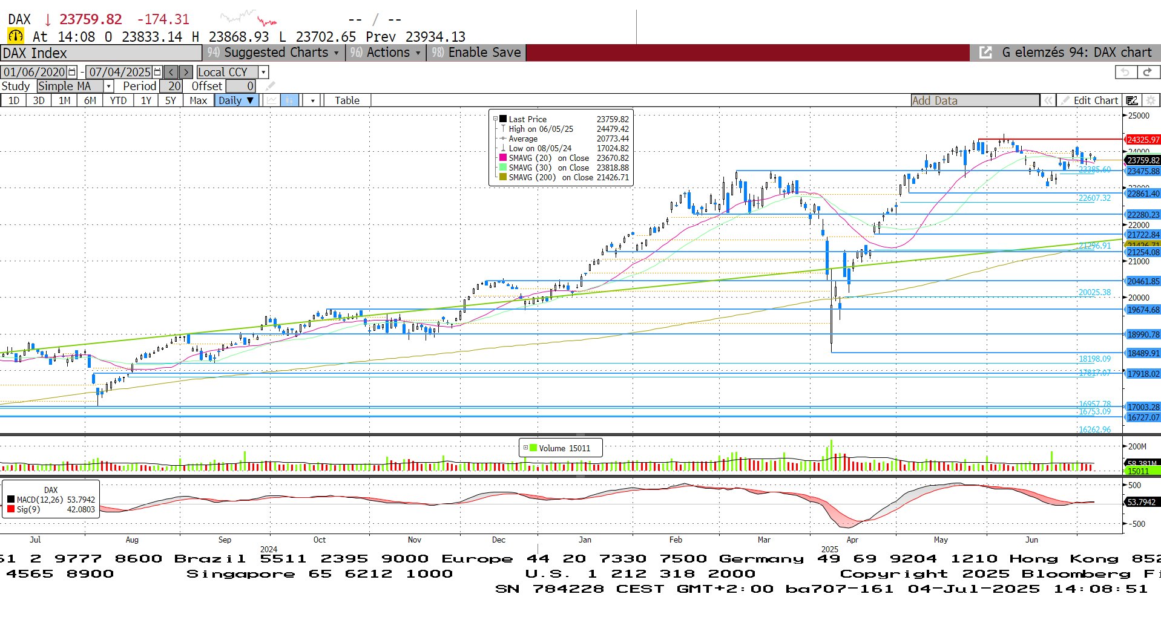Shift the date range backward with left arrow
The height and width of the screenshot is (620, 1161).
click(x=171, y=72)
